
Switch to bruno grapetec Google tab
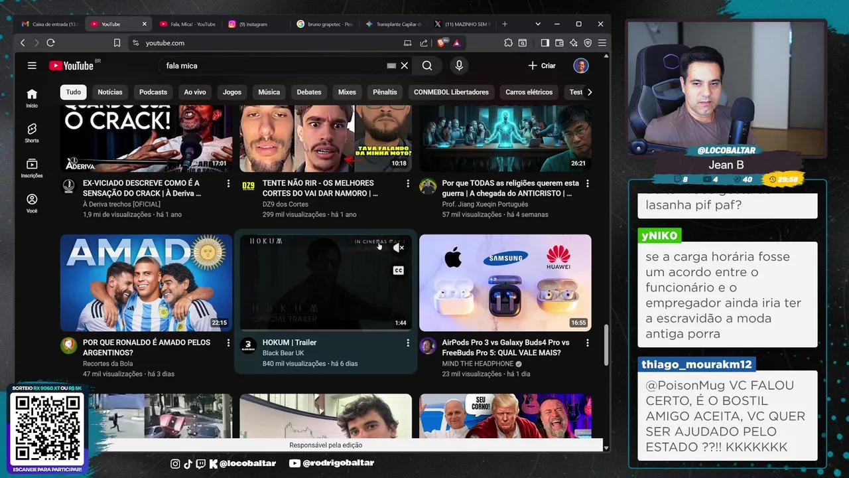coord(324,24)
